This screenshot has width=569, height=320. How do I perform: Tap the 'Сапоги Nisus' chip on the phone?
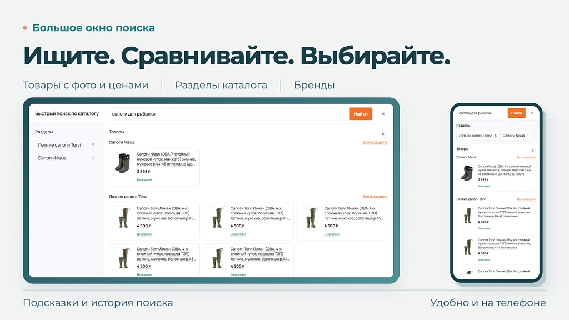coord(515,136)
